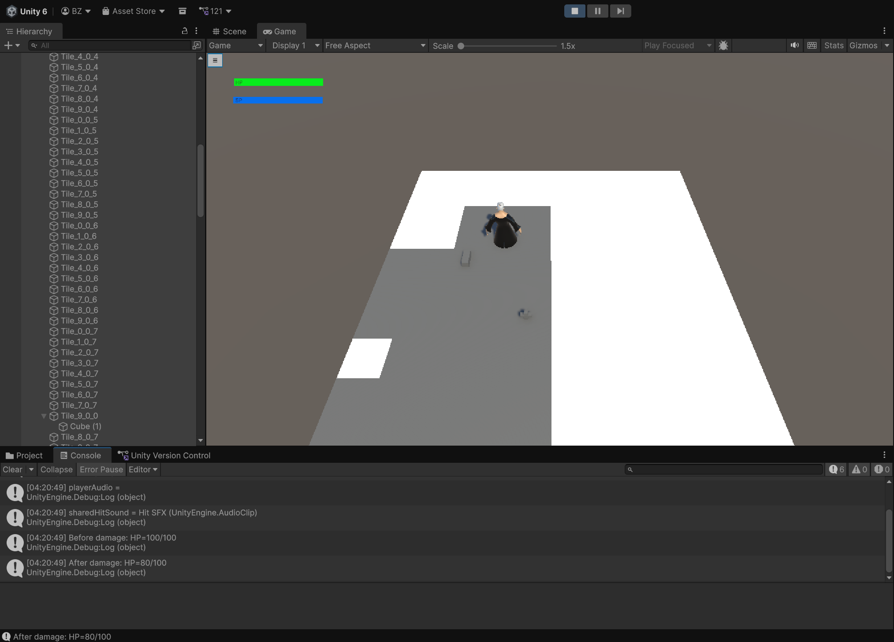This screenshot has width=894, height=642.
Task: Toggle info messages filter showing 6
Action: pos(836,469)
